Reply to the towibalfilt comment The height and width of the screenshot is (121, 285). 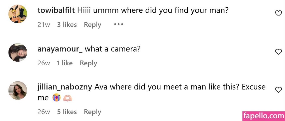92,25
